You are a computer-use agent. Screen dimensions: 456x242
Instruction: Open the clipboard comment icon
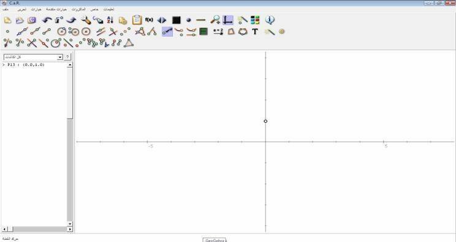(137, 20)
